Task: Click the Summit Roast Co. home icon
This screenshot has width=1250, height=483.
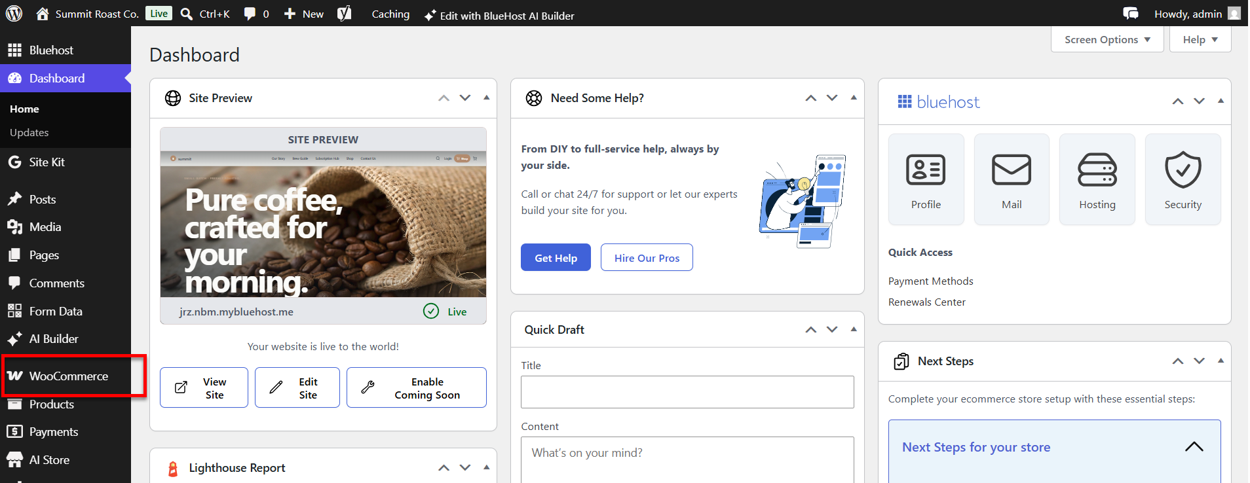Action: [x=43, y=14]
